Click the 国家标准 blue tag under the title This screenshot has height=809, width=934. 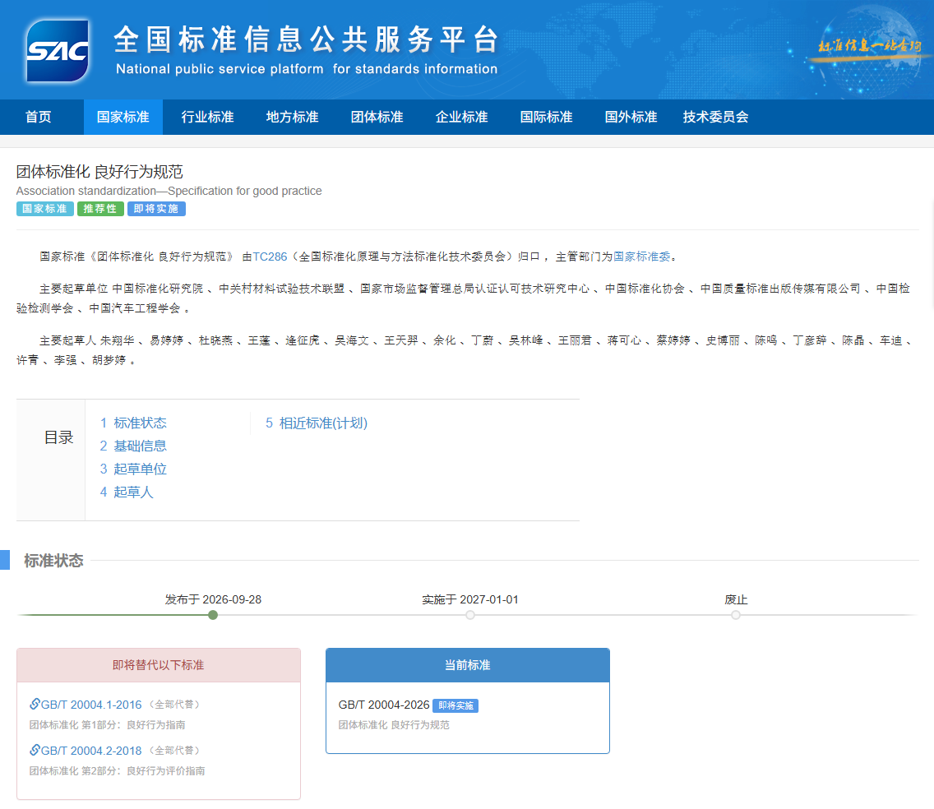coord(44,209)
